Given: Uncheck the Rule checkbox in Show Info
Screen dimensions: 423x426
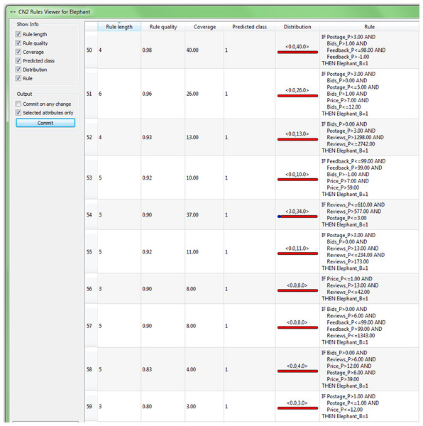Looking at the screenshot, I should point(18,78).
